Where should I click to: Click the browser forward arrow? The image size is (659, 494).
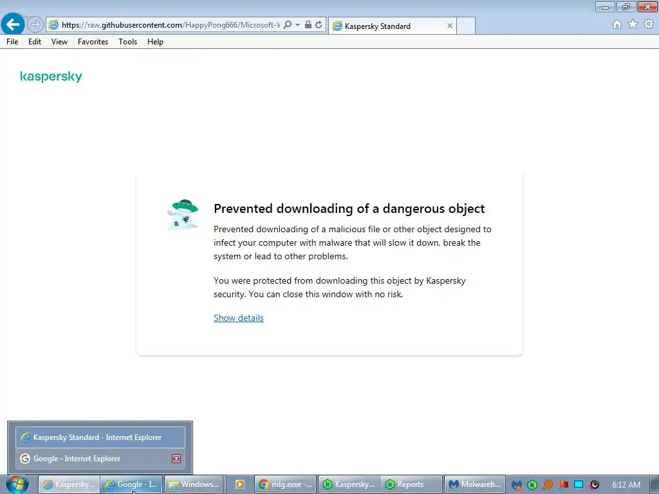click(x=35, y=24)
